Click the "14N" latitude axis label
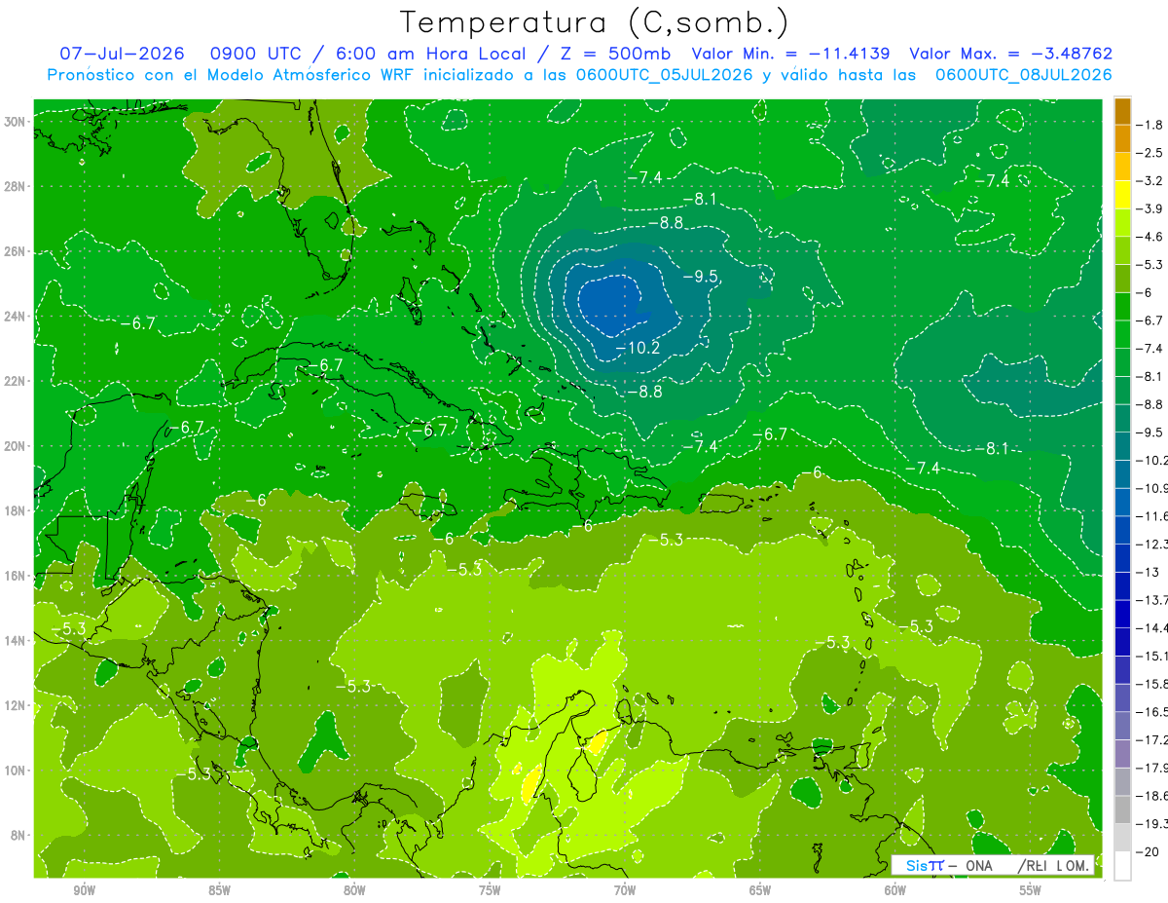The width and height of the screenshot is (1168, 903). pyautogui.click(x=15, y=640)
